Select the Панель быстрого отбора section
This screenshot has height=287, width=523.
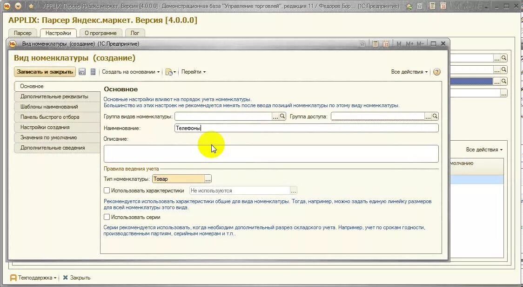(x=57, y=117)
